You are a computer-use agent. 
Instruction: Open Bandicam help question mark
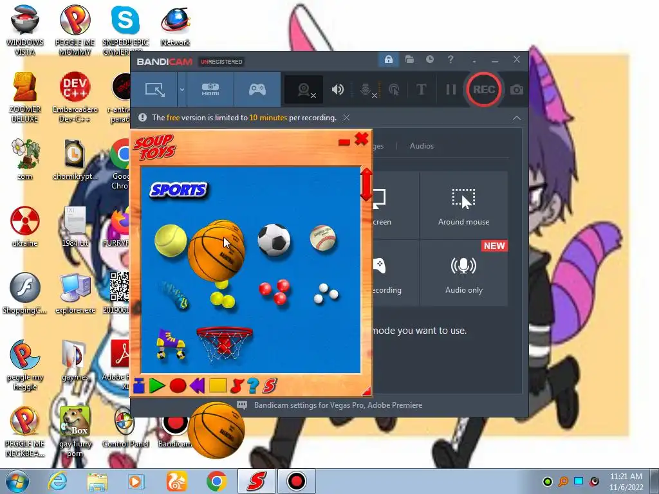[450, 59]
